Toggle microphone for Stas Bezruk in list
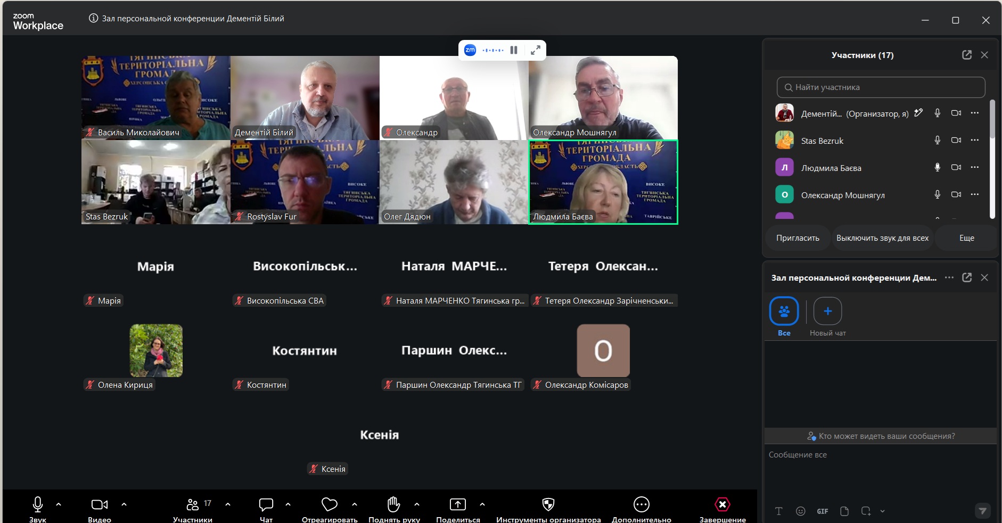Viewport: 1002px width, 523px height. (938, 140)
